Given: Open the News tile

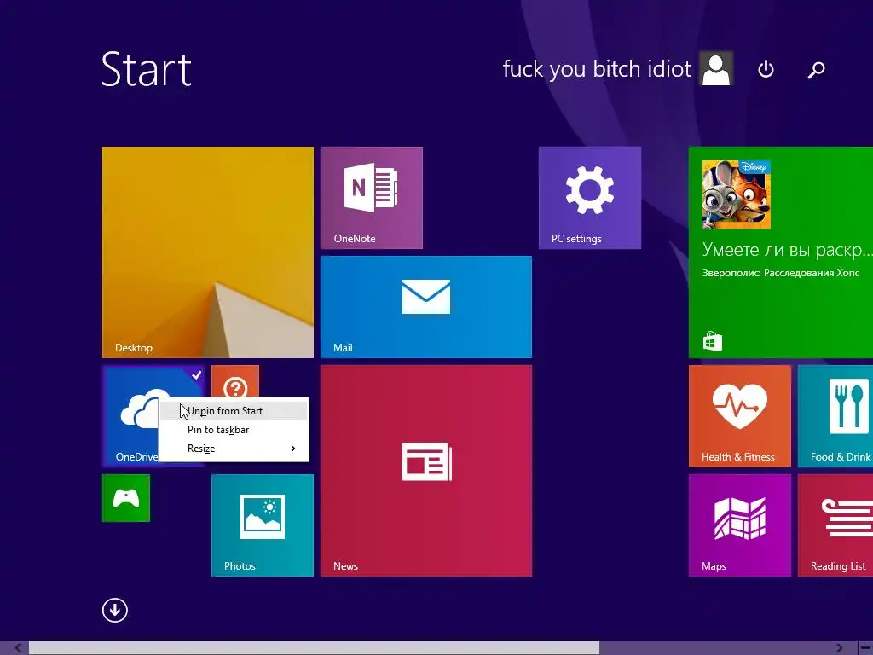Looking at the screenshot, I should point(426,471).
